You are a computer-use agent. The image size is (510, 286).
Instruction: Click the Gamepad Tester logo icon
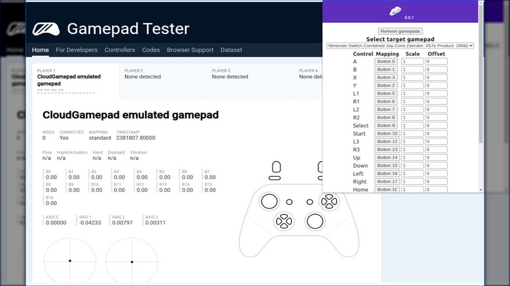(x=45, y=29)
